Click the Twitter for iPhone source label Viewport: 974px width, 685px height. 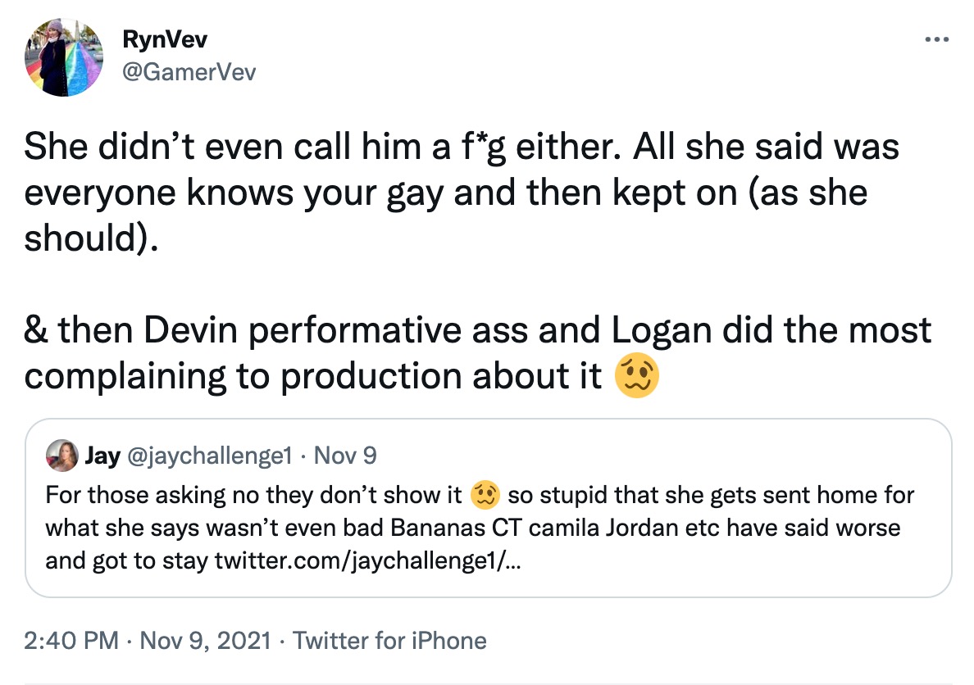tap(389, 640)
